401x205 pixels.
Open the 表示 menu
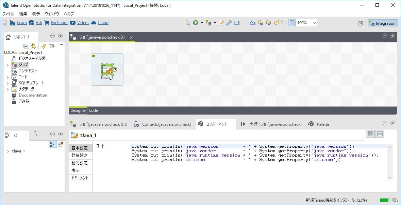[x=36, y=14]
